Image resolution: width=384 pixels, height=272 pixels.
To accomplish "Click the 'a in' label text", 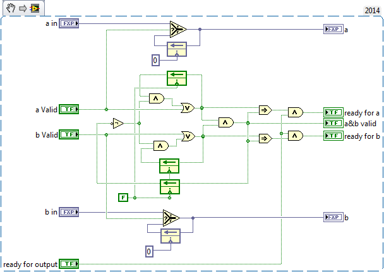I will tap(51, 23).
